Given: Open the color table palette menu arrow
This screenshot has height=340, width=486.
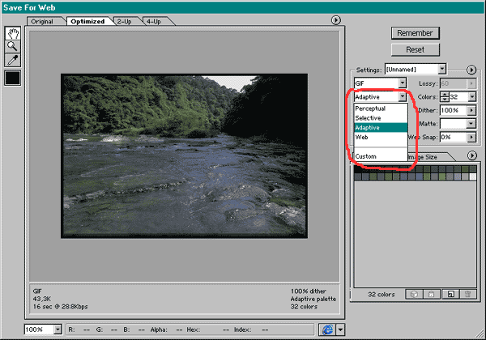Looking at the screenshot, I should pyautogui.click(x=471, y=155).
